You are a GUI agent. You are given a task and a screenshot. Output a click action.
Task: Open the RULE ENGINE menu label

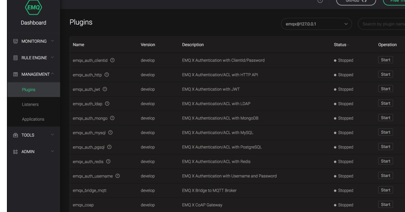34,58
